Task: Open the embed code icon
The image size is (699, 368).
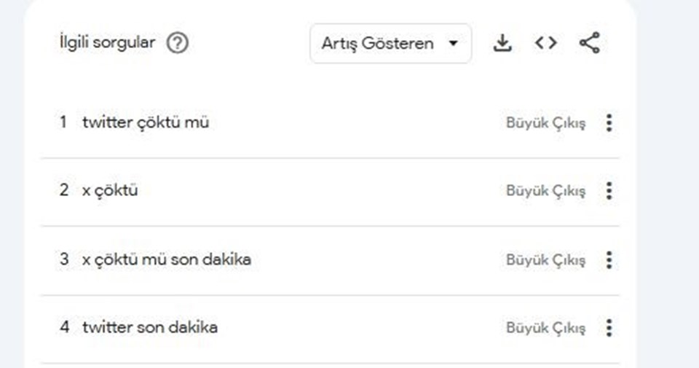Action: (545, 43)
